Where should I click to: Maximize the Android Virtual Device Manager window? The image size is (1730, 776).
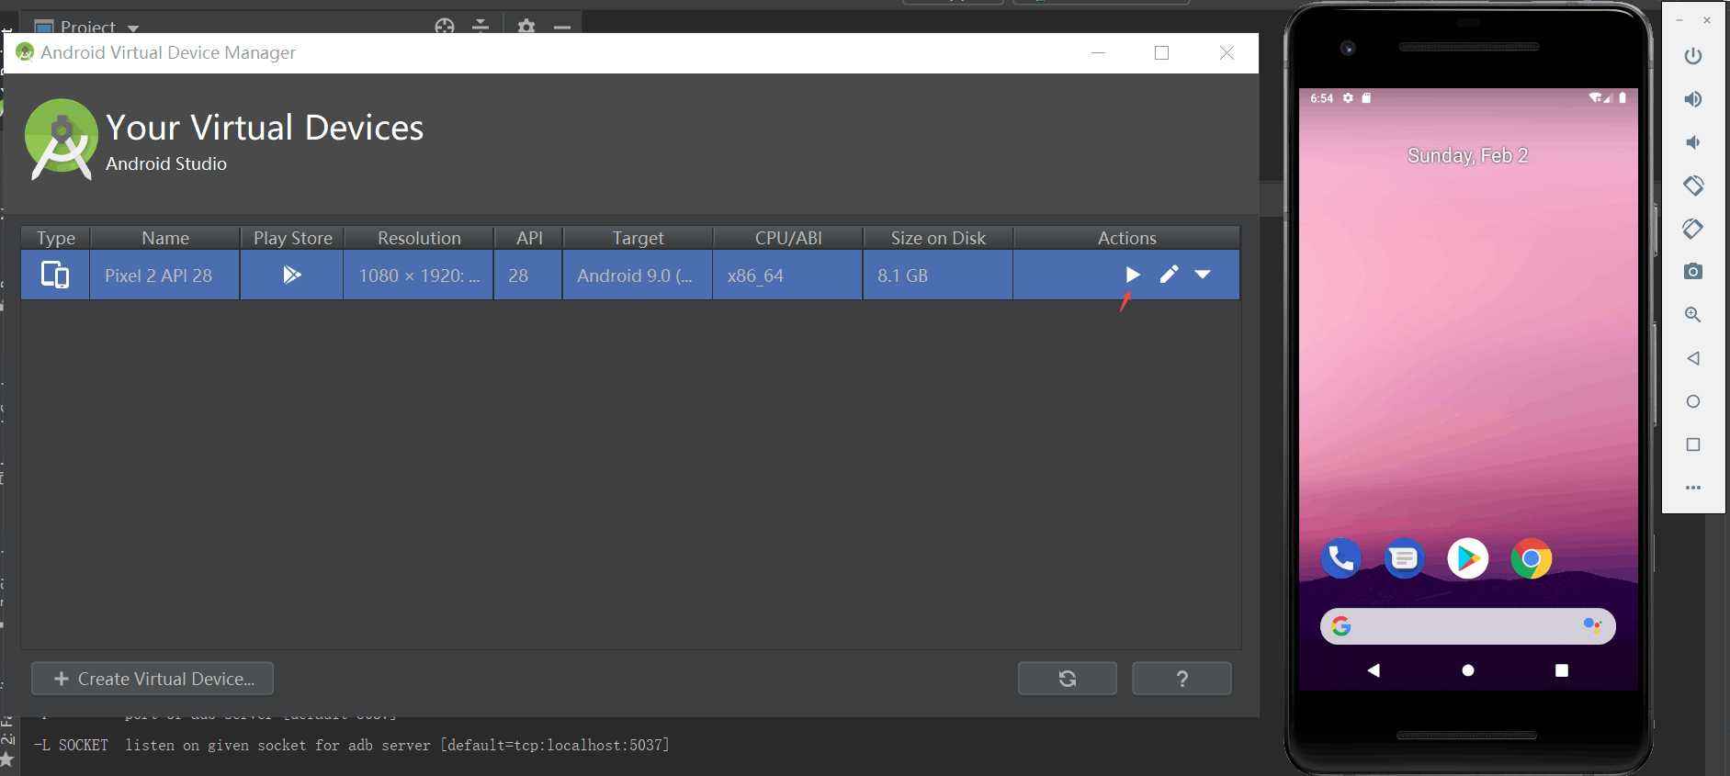tap(1161, 52)
